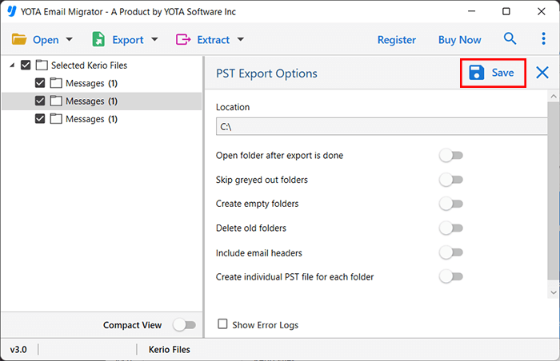The image size is (560, 361).
Task: Turn on Include email headers
Action: pos(451,252)
